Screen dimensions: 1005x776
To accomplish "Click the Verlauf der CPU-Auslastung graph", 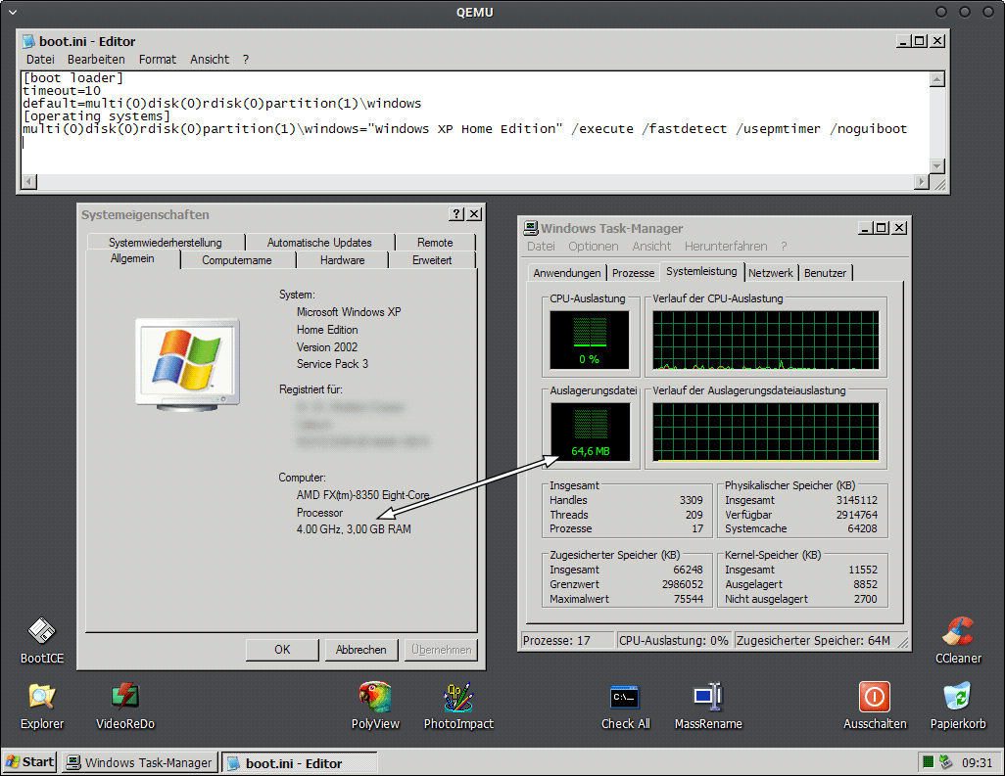I will 766,340.
